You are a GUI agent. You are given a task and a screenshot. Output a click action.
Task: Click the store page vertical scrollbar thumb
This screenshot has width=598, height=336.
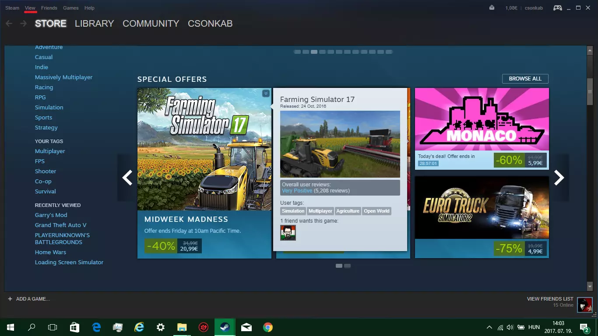pyautogui.click(x=590, y=92)
